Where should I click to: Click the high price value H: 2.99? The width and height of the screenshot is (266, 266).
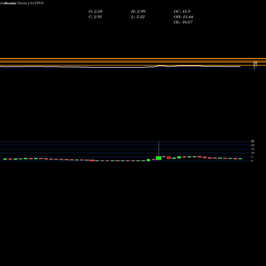pyautogui.click(x=138, y=12)
